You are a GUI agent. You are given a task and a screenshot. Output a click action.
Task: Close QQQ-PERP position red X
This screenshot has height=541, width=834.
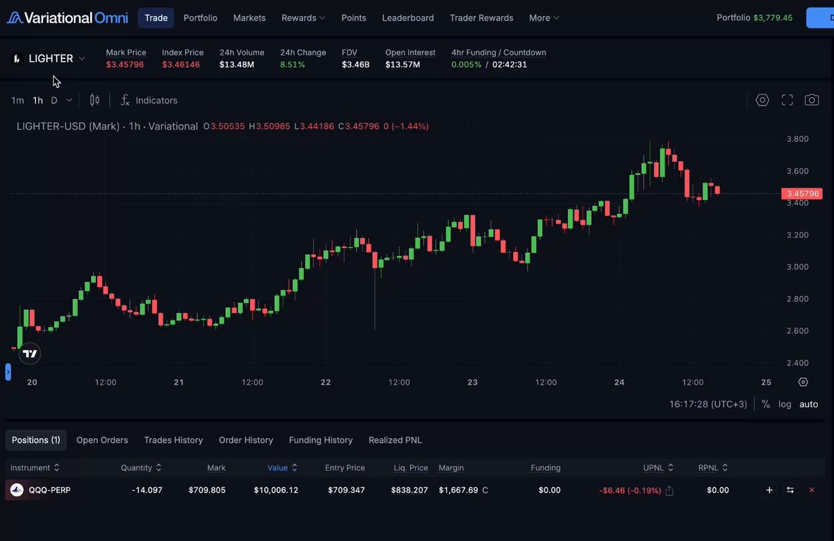(812, 490)
